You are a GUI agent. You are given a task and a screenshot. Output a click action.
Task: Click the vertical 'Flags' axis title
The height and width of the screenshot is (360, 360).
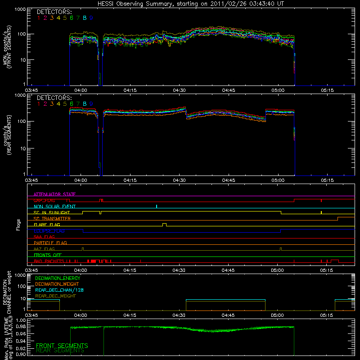18,225
